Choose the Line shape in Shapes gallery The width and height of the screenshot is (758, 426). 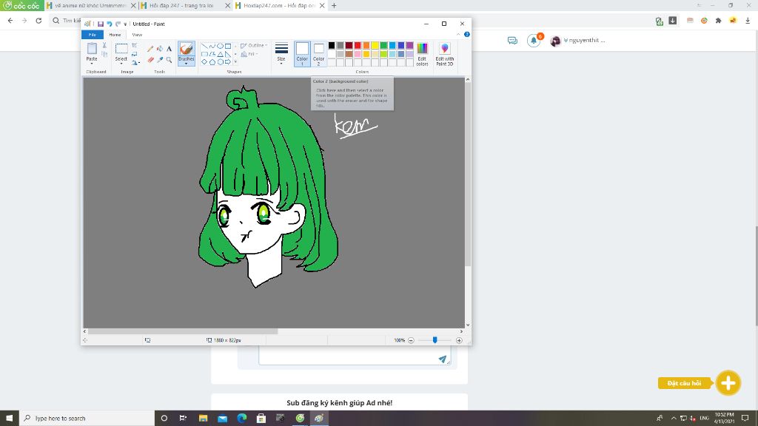click(204, 47)
